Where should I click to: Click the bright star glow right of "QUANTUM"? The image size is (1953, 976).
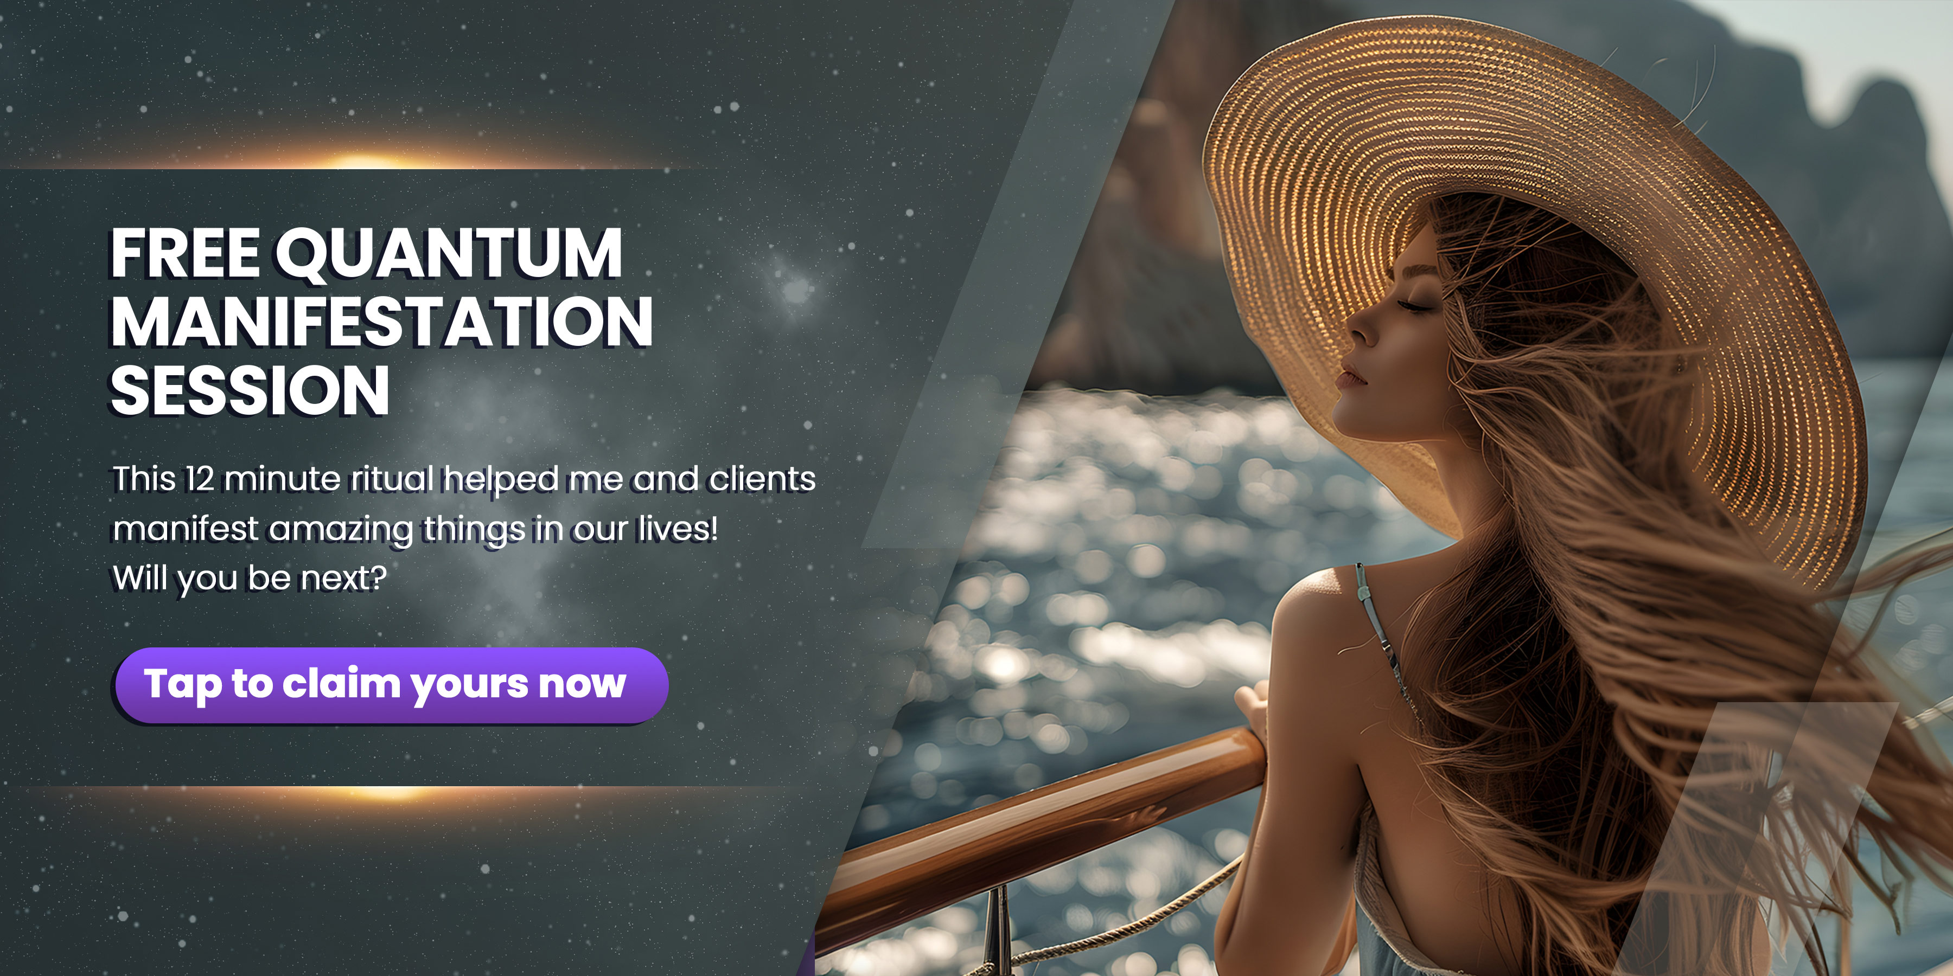pos(795,288)
